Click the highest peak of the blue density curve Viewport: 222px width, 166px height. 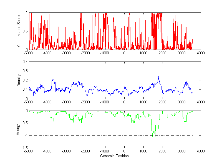pyautogui.click(x=158, y=77)
